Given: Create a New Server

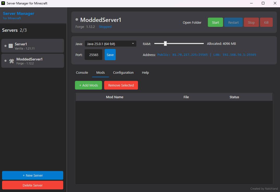Looking at the screenshot, I should click(33, 175).
